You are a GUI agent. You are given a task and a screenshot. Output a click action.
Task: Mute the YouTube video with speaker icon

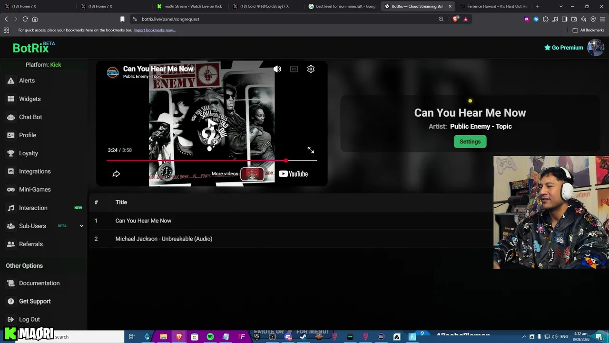(x=277, y=69)
